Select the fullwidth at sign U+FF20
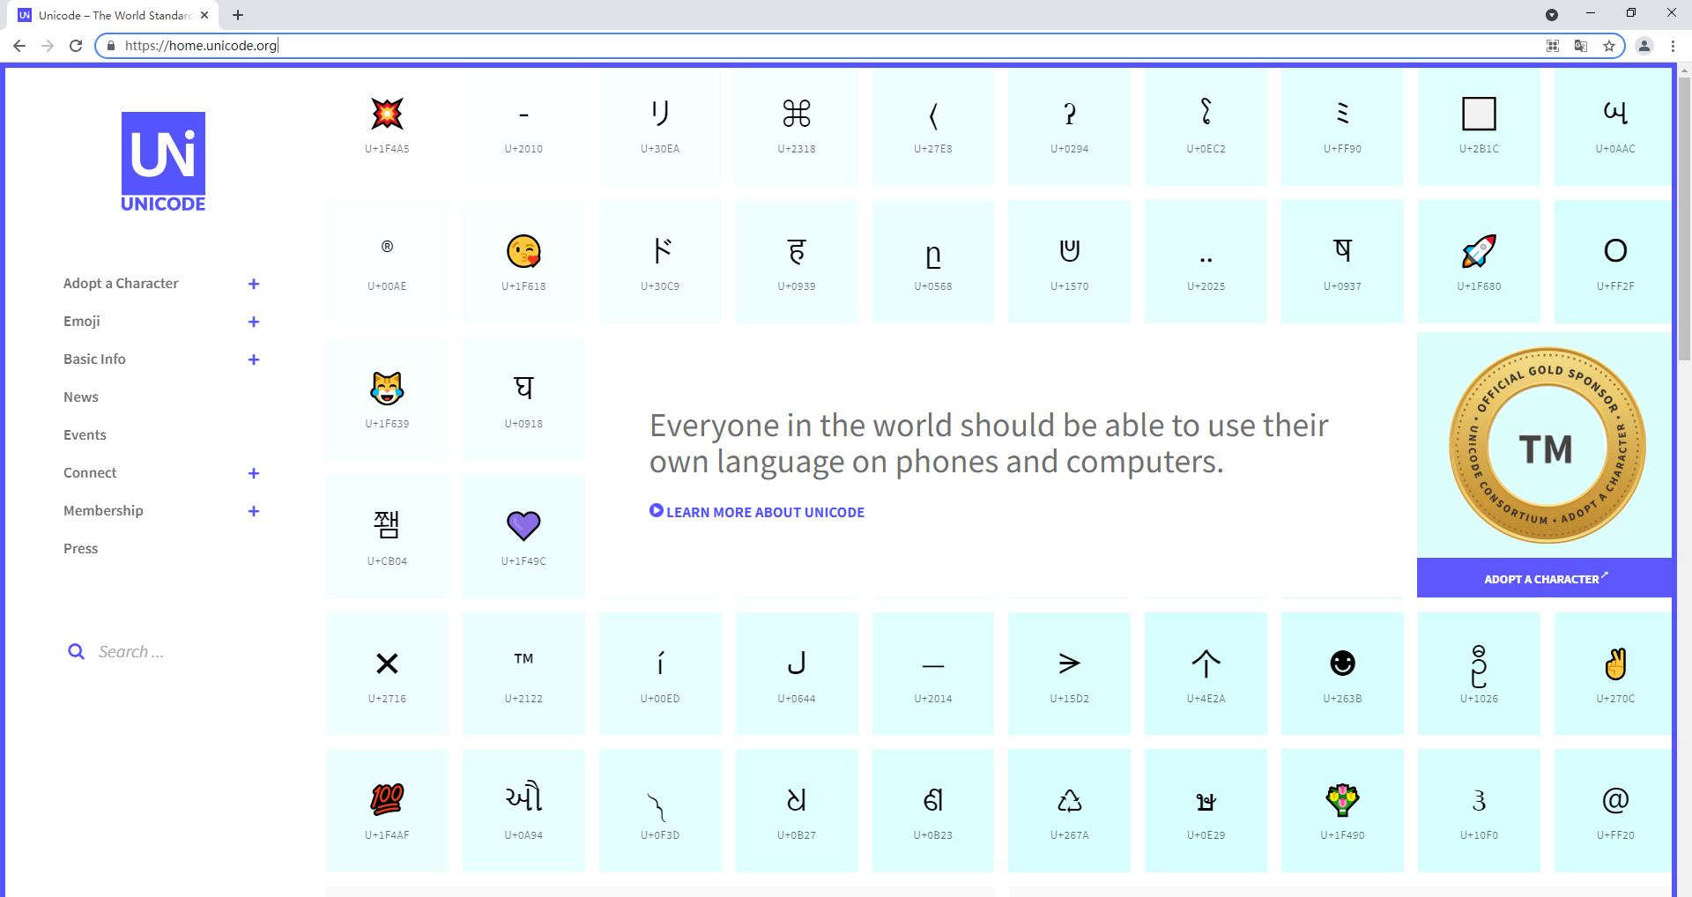The width and height of the screenshot is (1692, 897). (x=1614, y=811)
